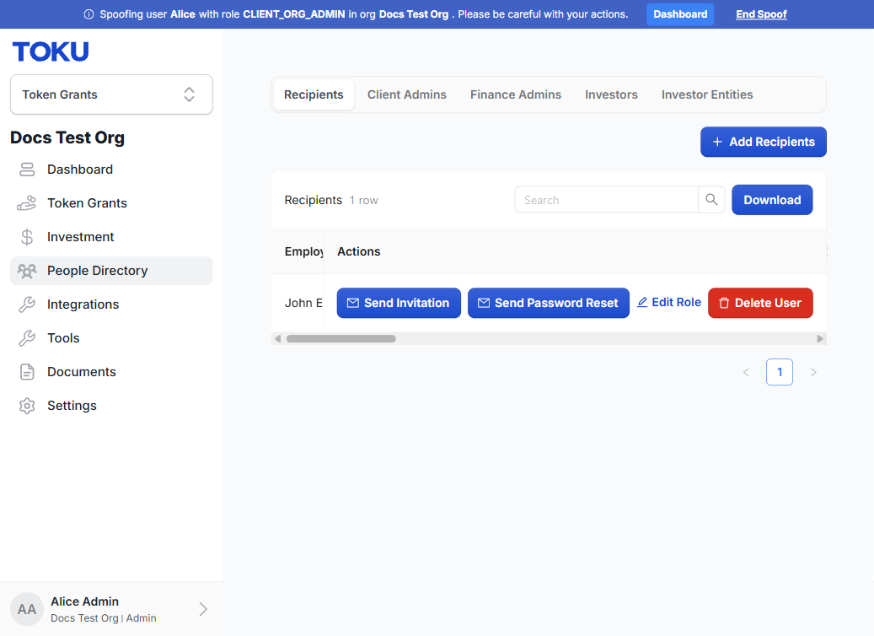Go to next page arrow
Image resolution: width=874 pixels, height=636 pixels.
tap(813, 372)
